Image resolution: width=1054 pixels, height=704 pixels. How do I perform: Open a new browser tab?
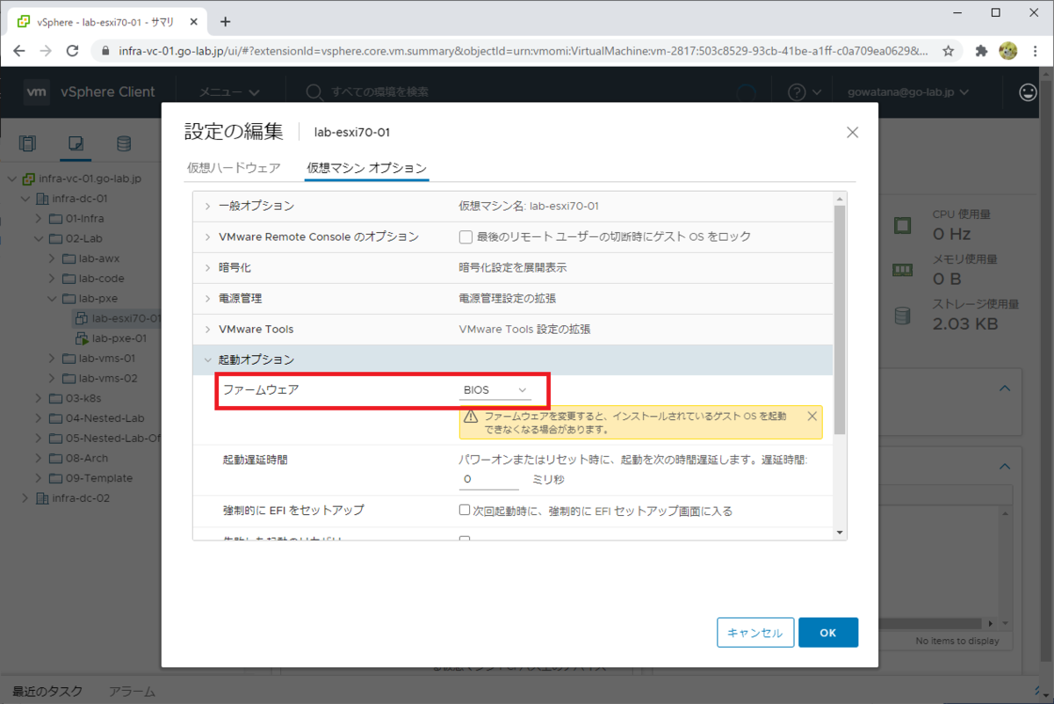225,21
